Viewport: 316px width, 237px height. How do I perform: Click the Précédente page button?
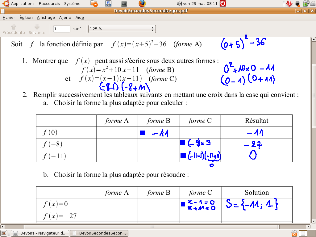click(x=14, y=29)
